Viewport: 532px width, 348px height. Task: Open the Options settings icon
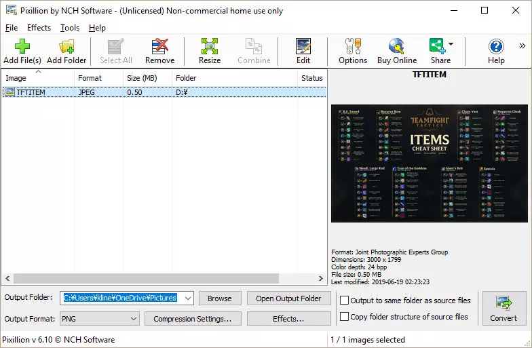pos(353,46)
